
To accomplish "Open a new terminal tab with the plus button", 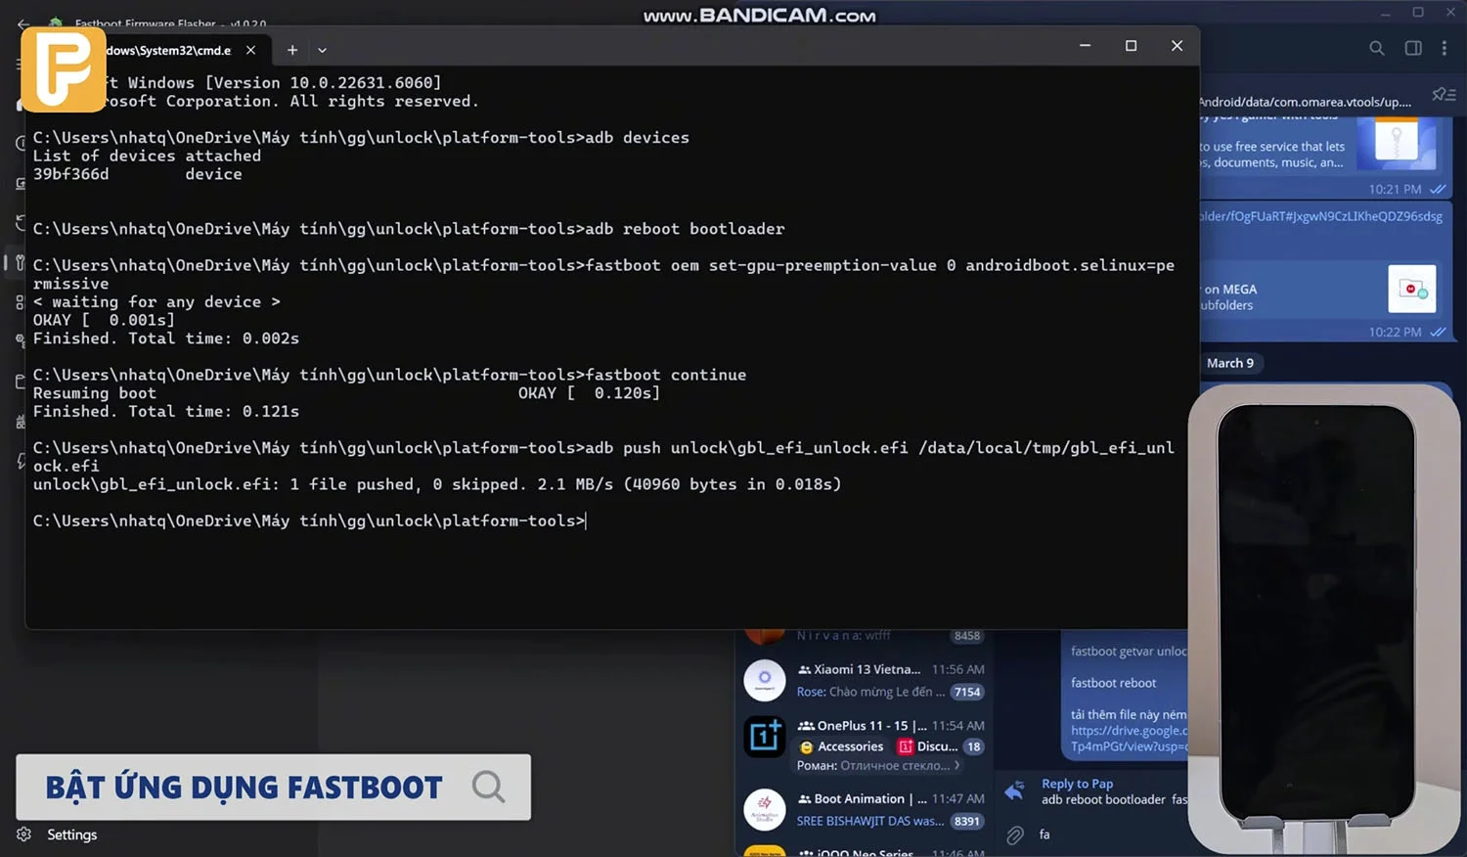I will click(292, 50).
